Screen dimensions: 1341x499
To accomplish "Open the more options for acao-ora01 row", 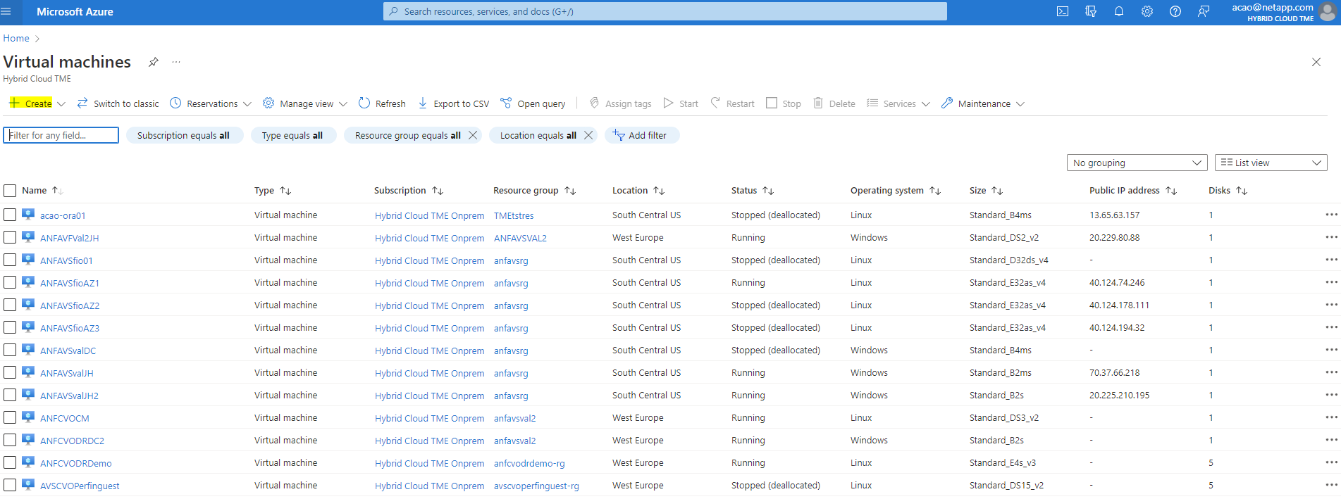I will [x=1330, y=215].
